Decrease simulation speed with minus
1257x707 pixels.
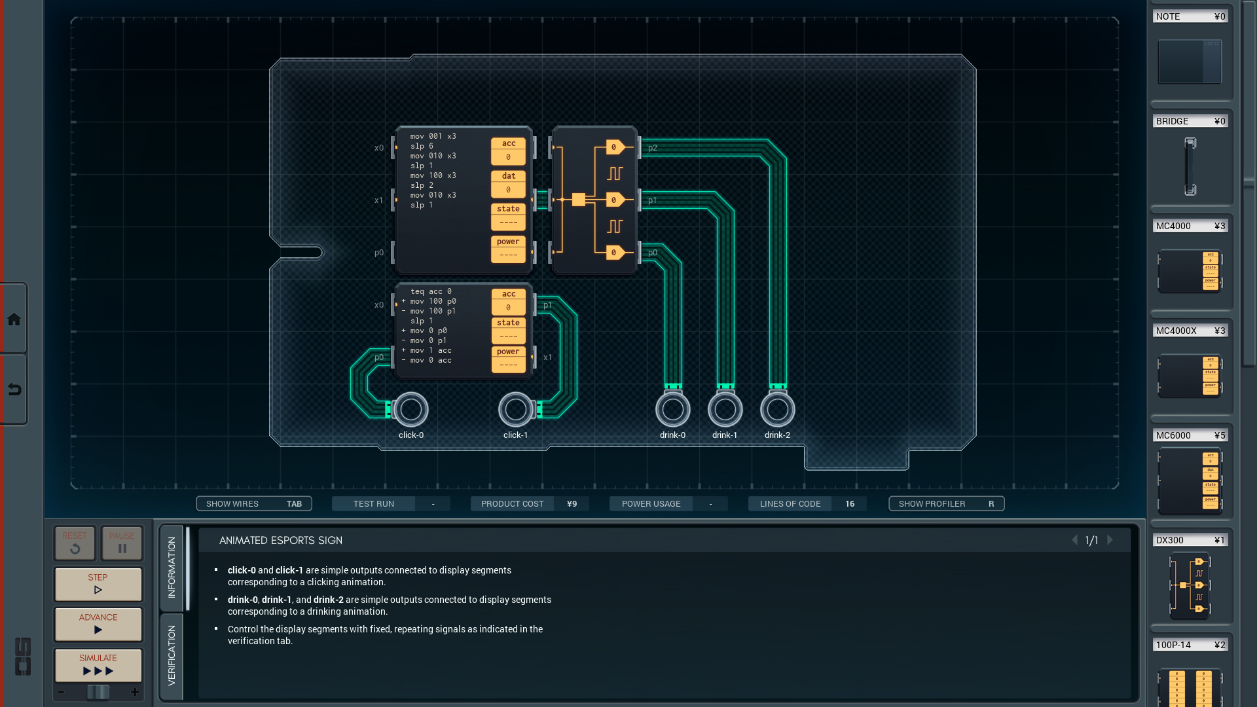coord(61,692)
